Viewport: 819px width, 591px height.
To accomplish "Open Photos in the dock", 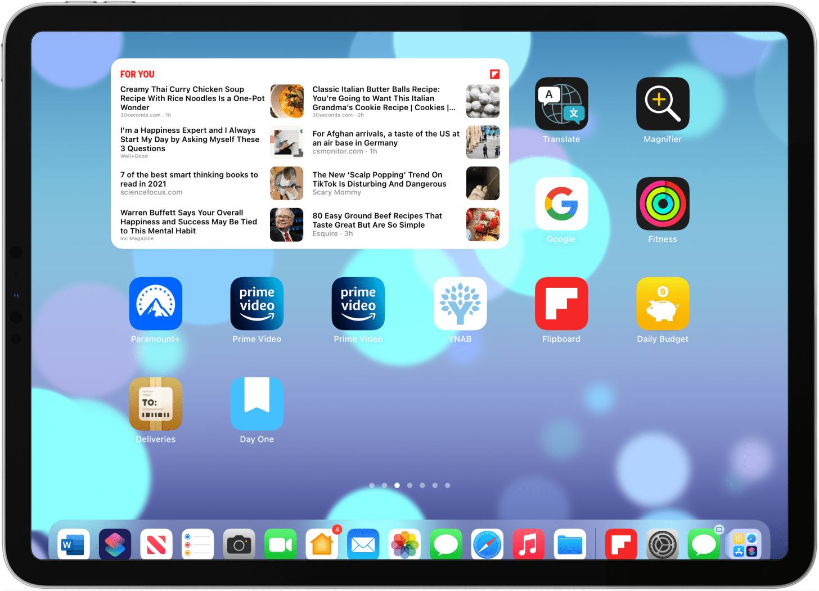I will pos(404,544).
